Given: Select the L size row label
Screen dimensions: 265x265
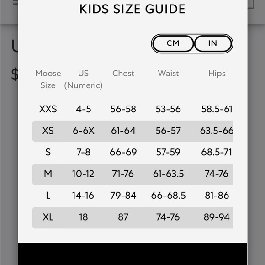Looking at the screenshot, I should 48,196.
